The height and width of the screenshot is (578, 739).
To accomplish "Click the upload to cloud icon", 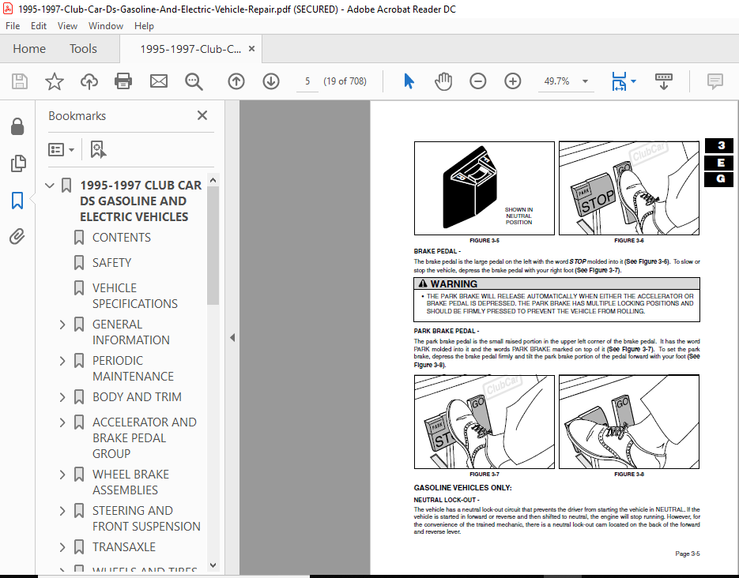I will (89, 81).
